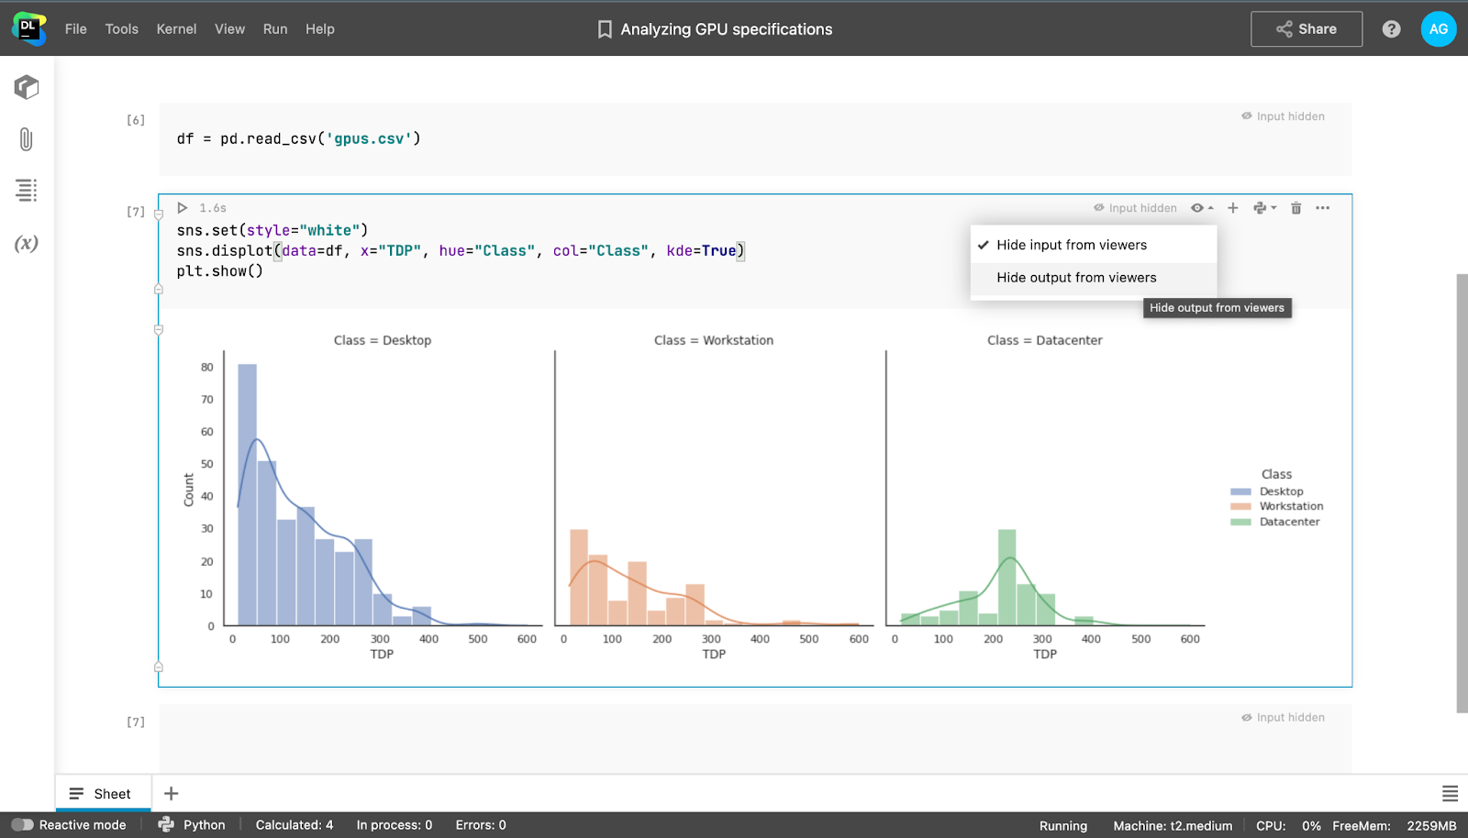Open the Help menu
The height and width of the screenshot is (838, 1468).
(320, 29)
